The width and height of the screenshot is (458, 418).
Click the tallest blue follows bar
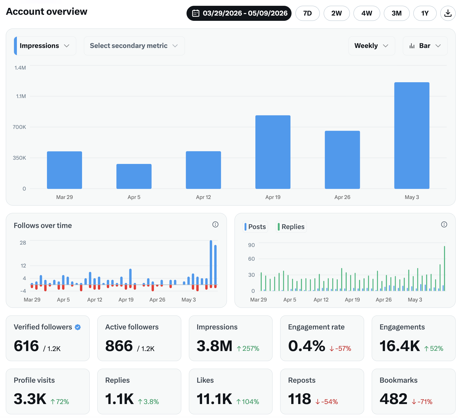[x=211, y=263]
